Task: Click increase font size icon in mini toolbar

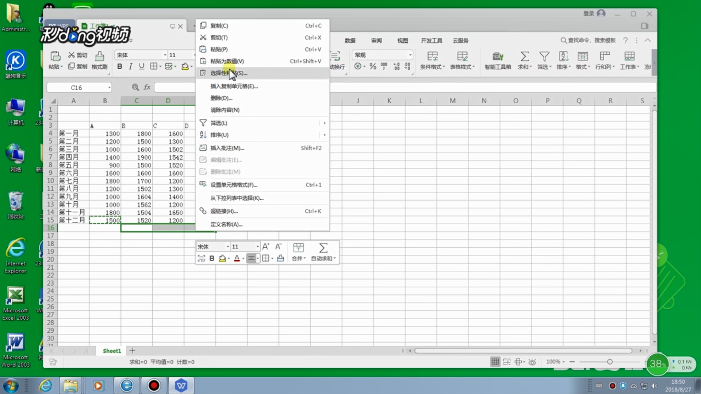Action: click(265, 247)
